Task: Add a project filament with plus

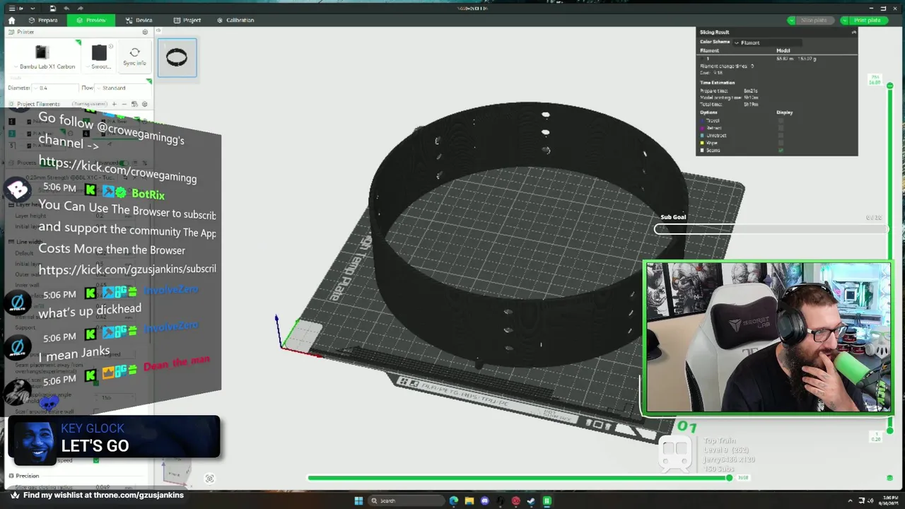Action: point(114,104)
